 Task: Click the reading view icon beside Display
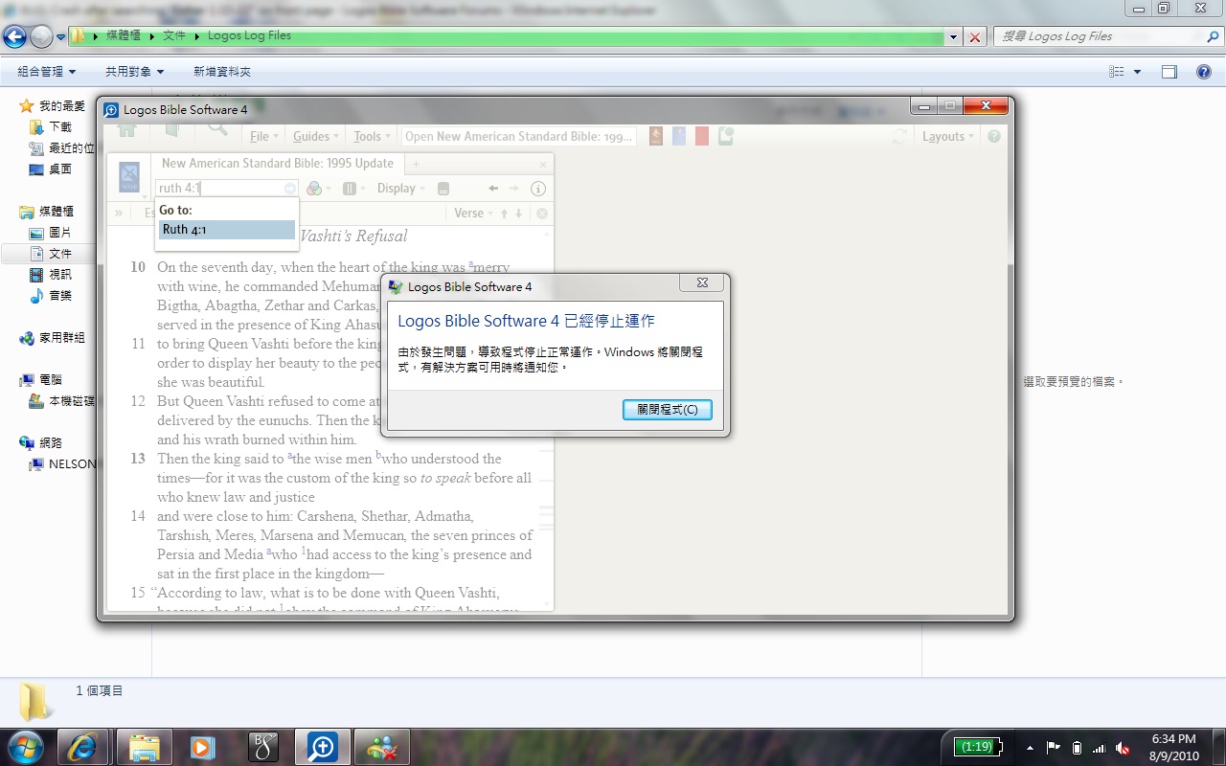(x=443, y=189)
